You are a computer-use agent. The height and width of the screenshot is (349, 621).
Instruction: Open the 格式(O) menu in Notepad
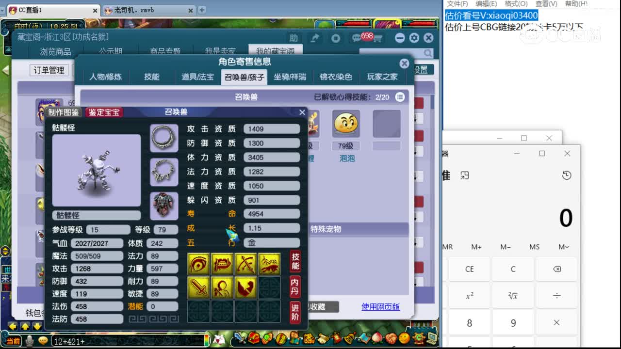(516, 4)
